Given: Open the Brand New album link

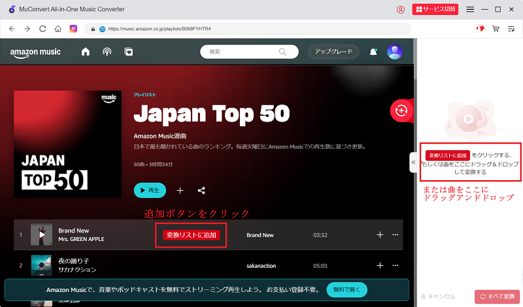Looking at the screenshot, I should click(260, 235).
